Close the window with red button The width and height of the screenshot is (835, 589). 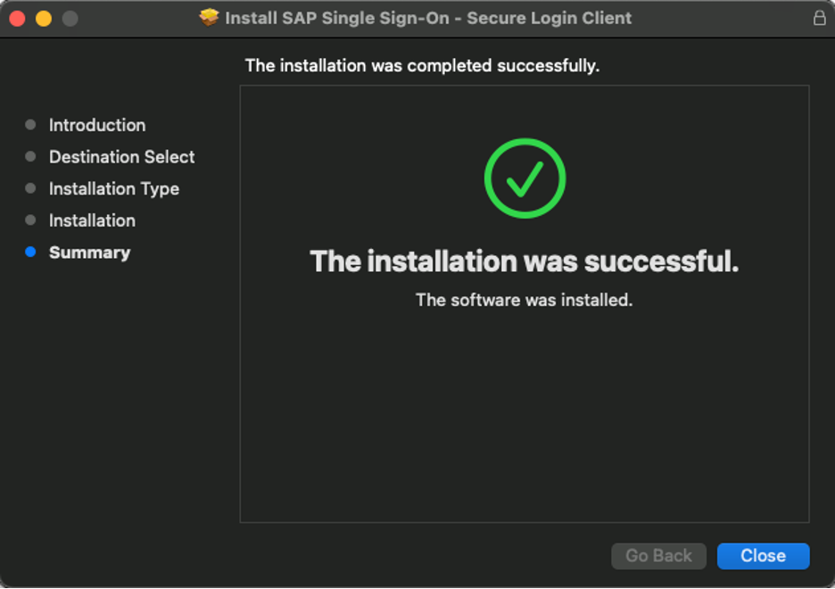(17, 19)
